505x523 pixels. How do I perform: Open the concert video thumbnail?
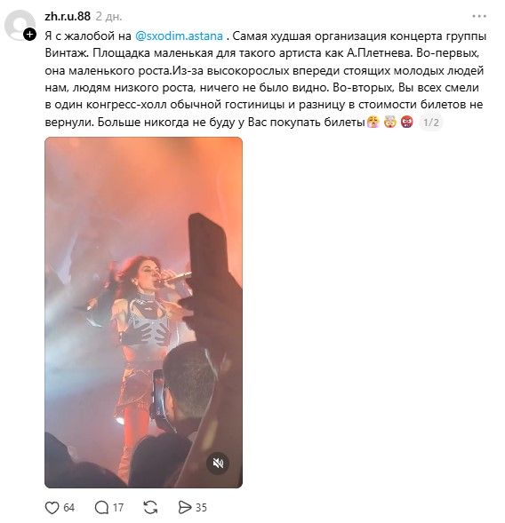coord(144,313)
